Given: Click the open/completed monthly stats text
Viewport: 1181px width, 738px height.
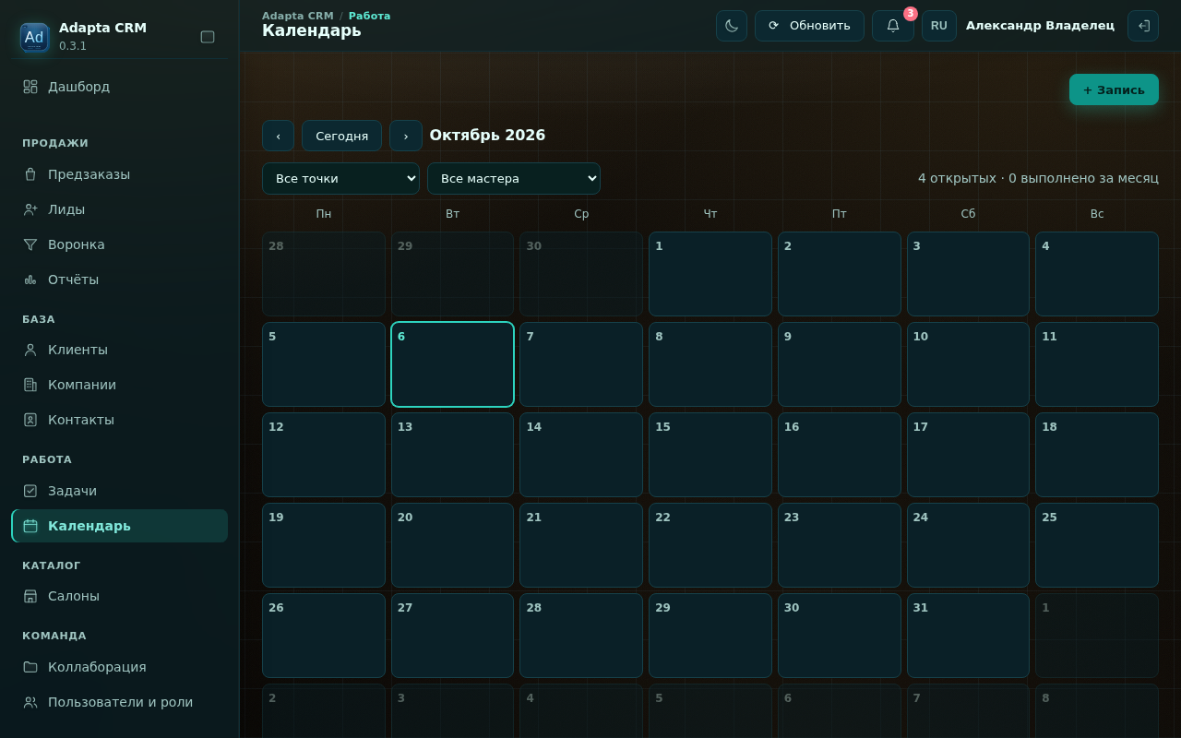Looking at the screenshot, I should point(1038,178).
